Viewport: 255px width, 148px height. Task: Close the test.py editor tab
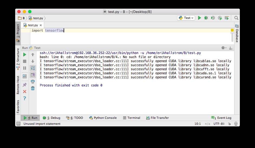tap(41, 25)
